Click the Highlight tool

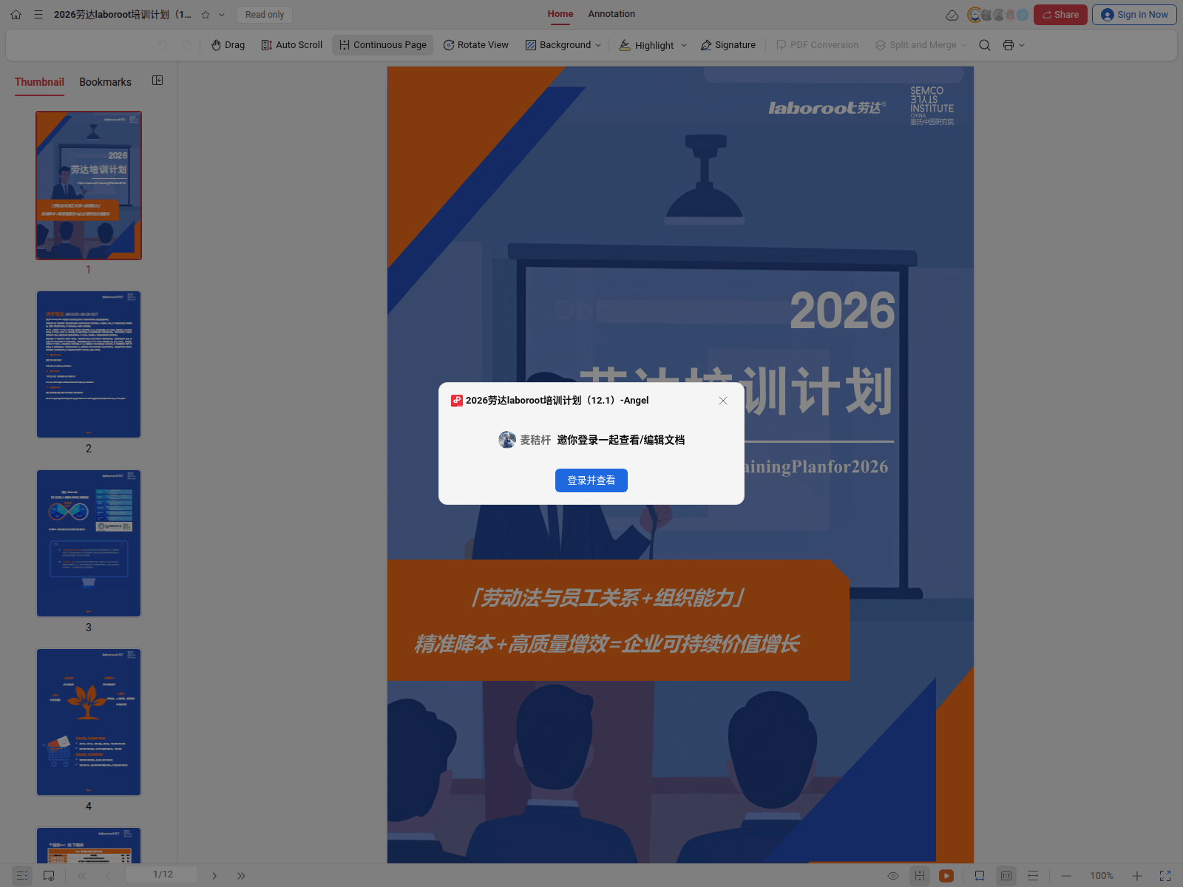[x=647, y=45]
